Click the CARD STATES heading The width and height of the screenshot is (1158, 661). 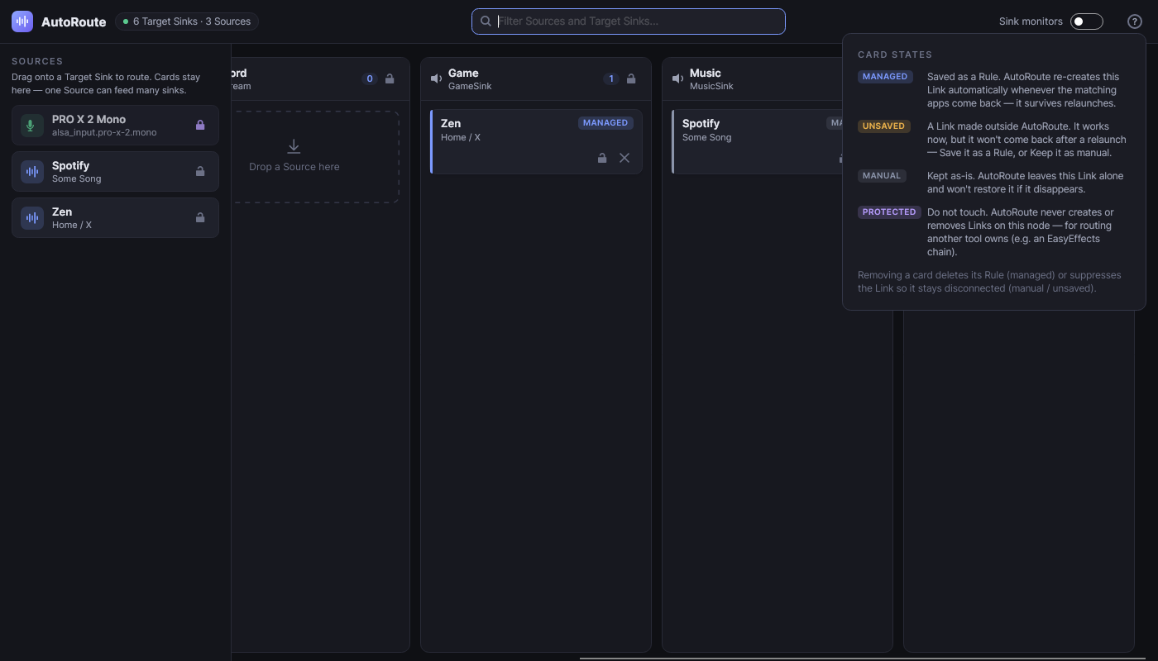pos(895,55)
